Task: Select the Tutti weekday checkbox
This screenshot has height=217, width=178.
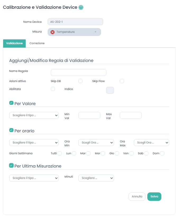Action: (60, 153)
